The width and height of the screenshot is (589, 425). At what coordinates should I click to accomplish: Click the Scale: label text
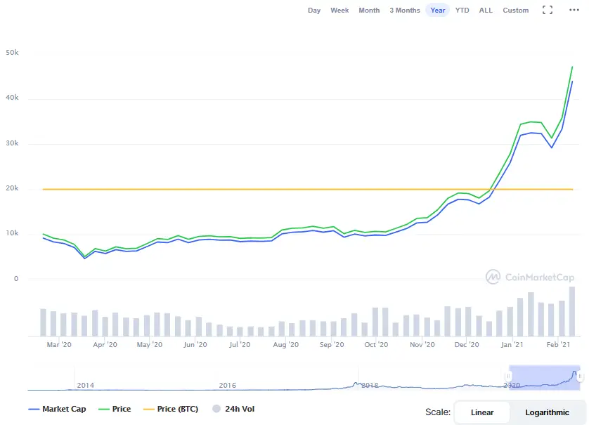(x=438, y=412)
